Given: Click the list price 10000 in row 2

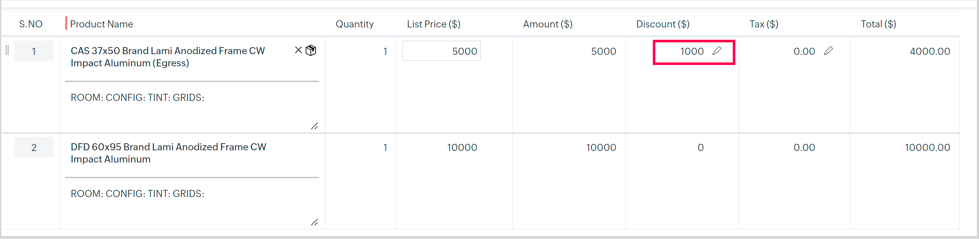Looking at the screenshot, I should tap(462, 148).
